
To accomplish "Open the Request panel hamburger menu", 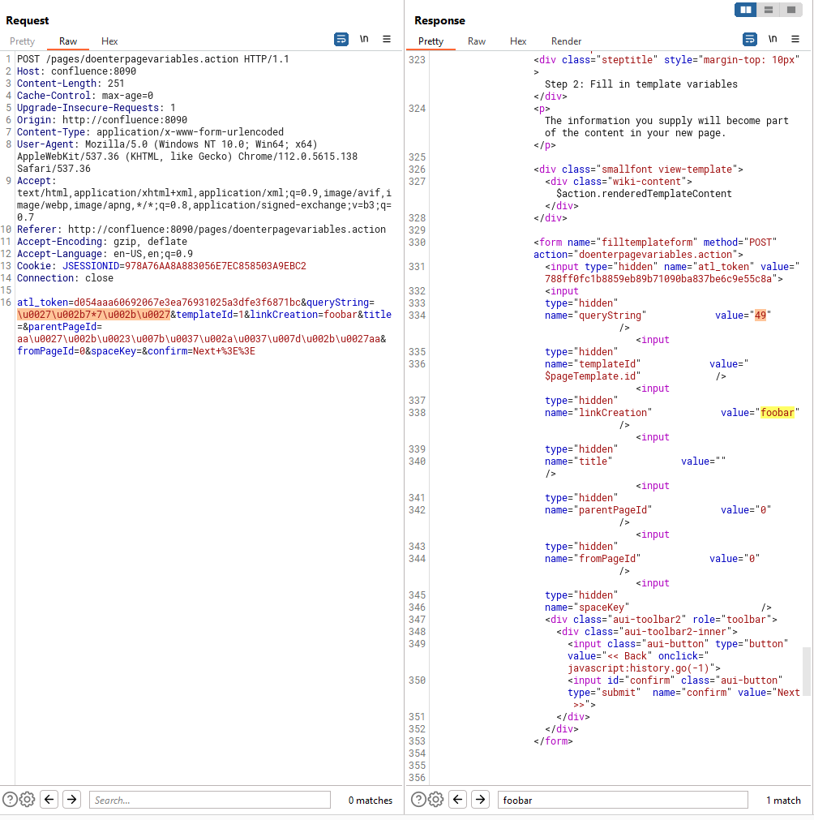I will coord(387,39).
